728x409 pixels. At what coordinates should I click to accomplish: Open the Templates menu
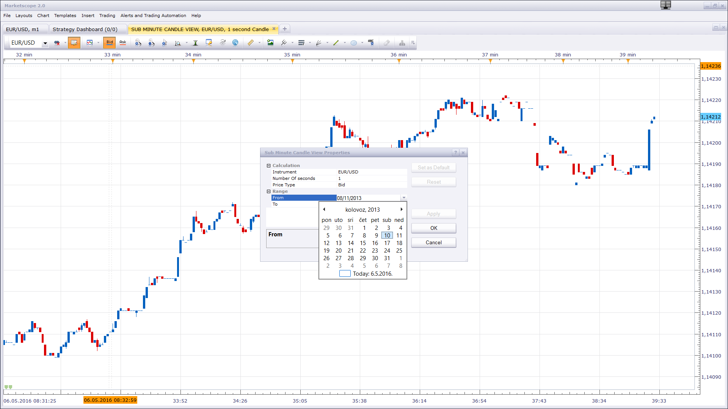[x=65, y=16]
